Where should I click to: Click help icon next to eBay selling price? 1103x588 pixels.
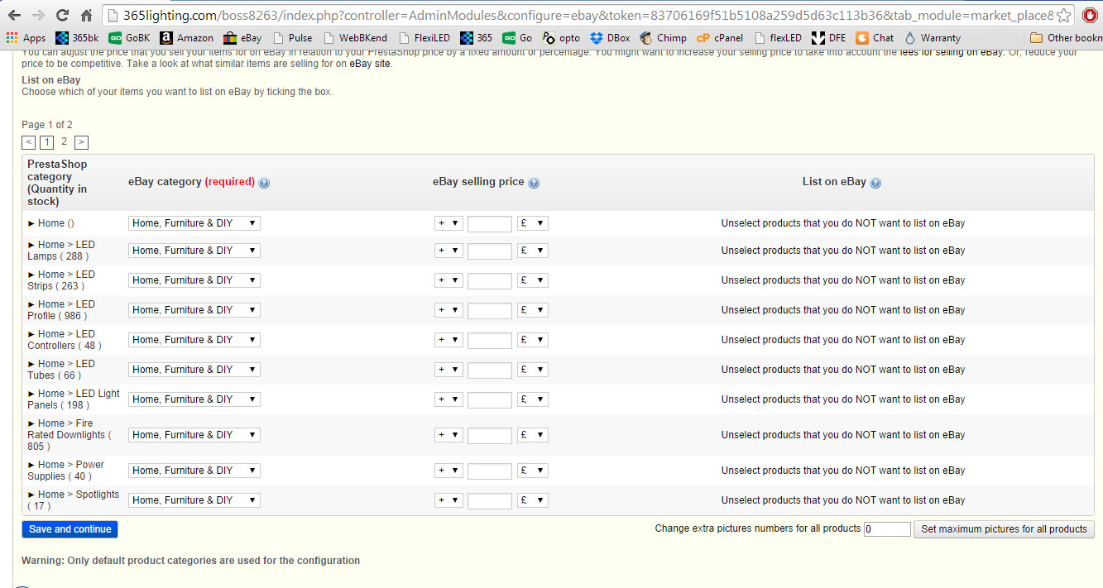point(534,183)
